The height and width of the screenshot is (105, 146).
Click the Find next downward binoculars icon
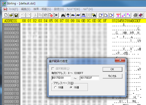click(73, 15)
